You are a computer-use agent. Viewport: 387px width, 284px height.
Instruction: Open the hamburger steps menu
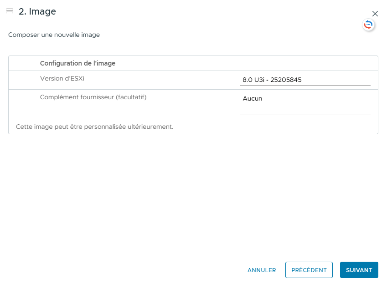pos(10,11)
